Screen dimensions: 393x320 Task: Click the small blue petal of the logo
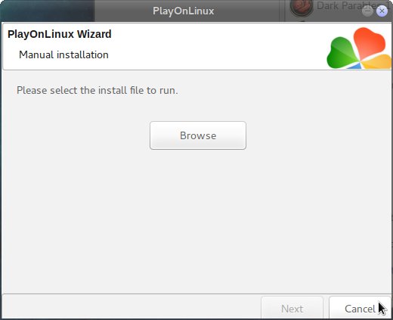coord(354,66)
